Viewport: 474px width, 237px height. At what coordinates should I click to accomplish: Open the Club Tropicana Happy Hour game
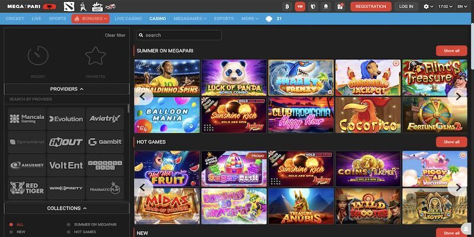tap(301, 115)
